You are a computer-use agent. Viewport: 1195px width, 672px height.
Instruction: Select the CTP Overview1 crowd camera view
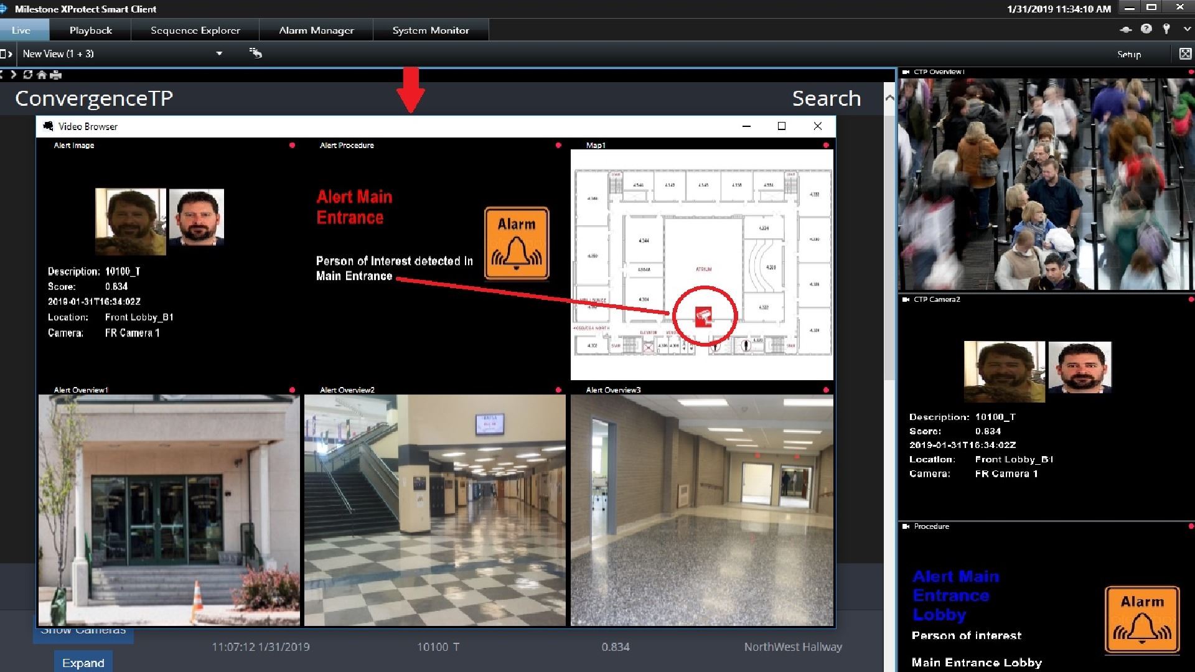[x=1046, y=184]
